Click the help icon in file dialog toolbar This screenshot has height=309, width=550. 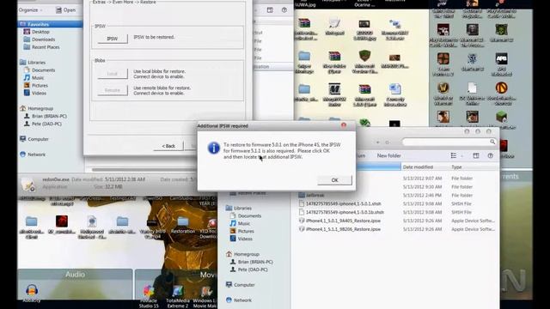[490, 155]
